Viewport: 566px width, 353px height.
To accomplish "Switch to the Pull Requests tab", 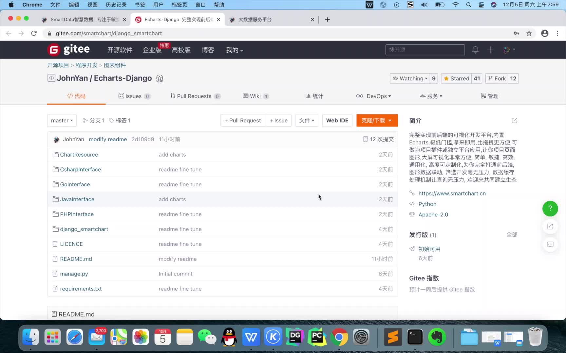I will 195,96.
